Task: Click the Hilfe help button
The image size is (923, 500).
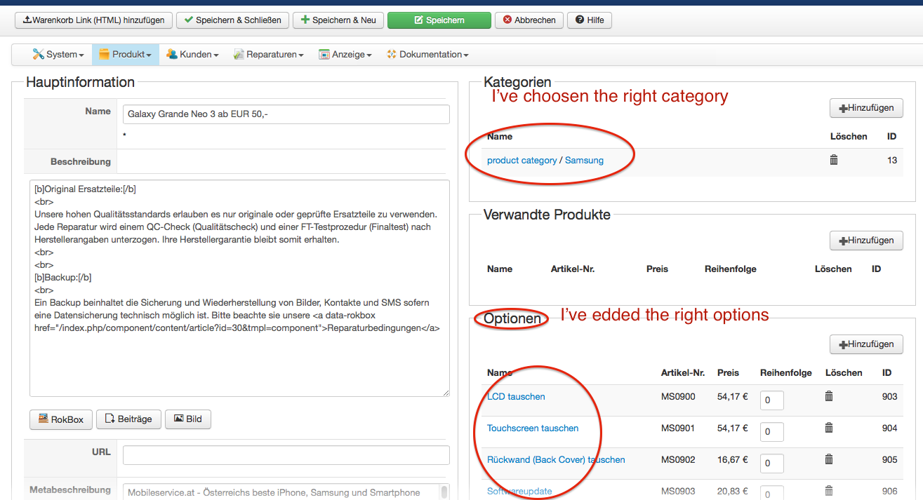Action: coord(590,20)
